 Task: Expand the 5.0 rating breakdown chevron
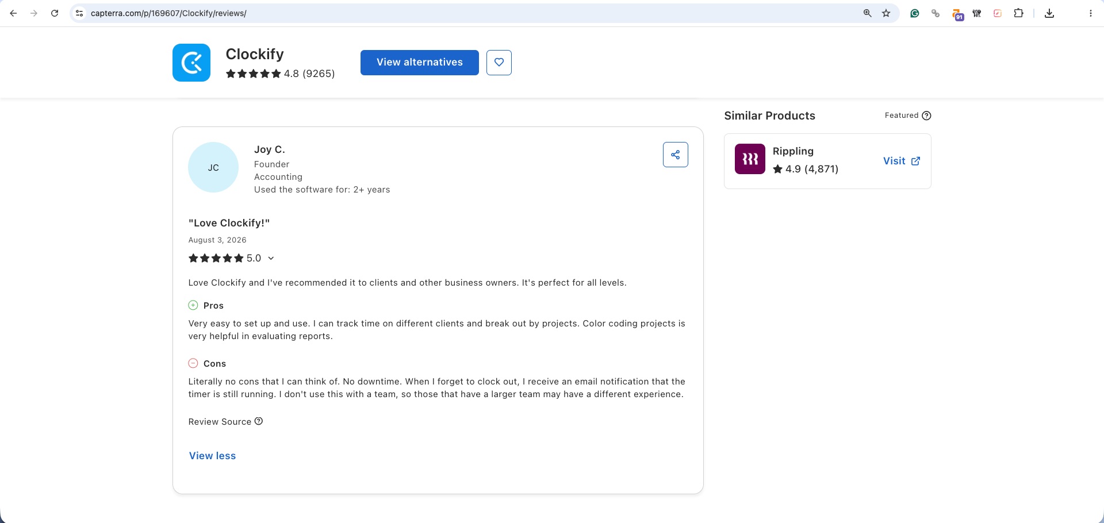(x=271, y=259)
